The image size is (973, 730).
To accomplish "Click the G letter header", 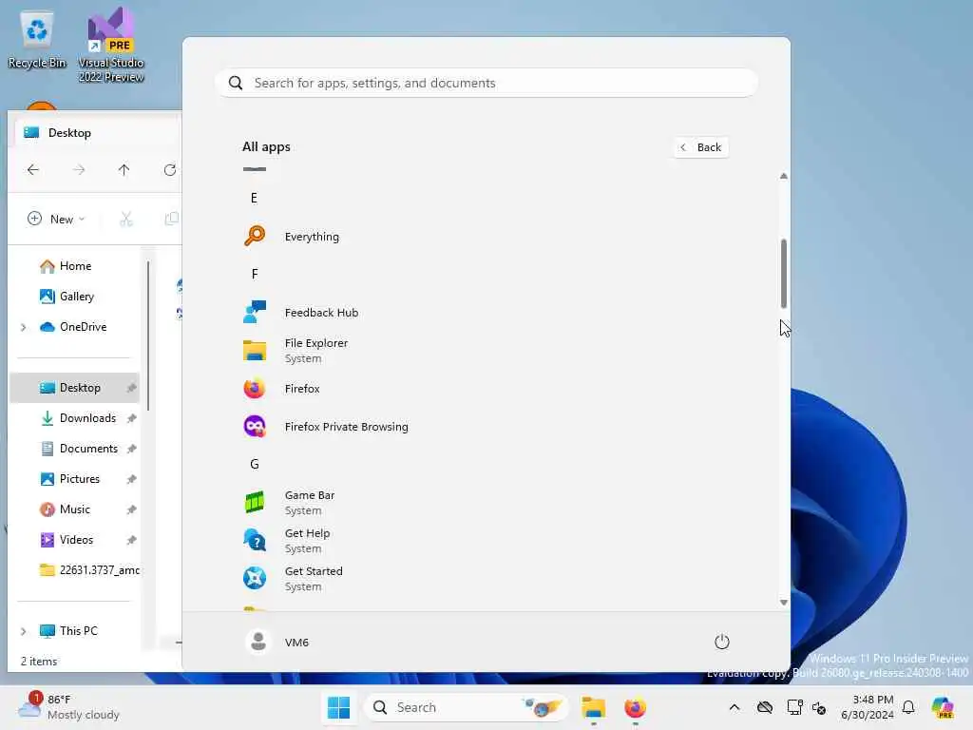I will [255, 464].
